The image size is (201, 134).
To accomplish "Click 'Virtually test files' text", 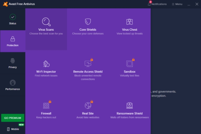I will (x=130, y=76).
